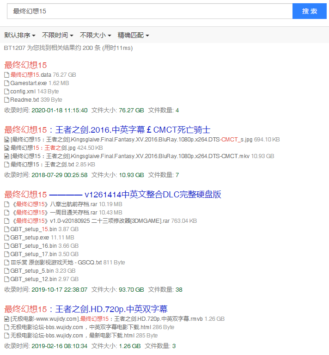Click the video icon beside the .rmvb file
329x355 pixels.
tap(7, 319)
